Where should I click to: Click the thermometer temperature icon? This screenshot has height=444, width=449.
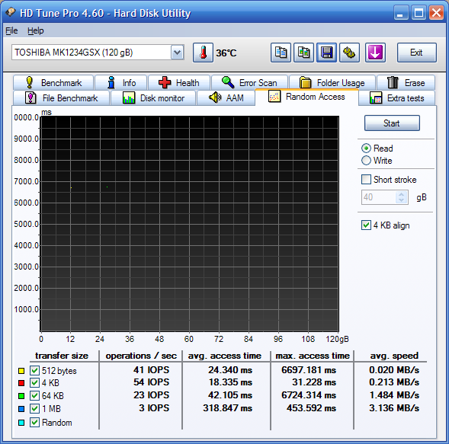[203, 53]
